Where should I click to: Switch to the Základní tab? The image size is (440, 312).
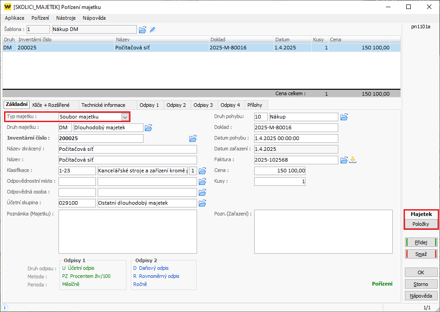(17, 105)
